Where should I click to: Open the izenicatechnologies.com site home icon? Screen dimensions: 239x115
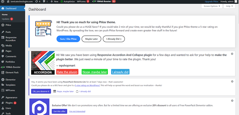click(8, 1)
